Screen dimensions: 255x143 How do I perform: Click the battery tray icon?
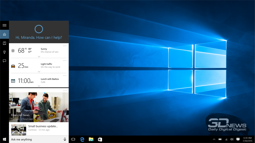220,139
